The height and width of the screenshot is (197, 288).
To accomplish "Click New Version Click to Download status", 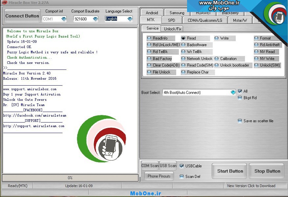I will [251, 186].
